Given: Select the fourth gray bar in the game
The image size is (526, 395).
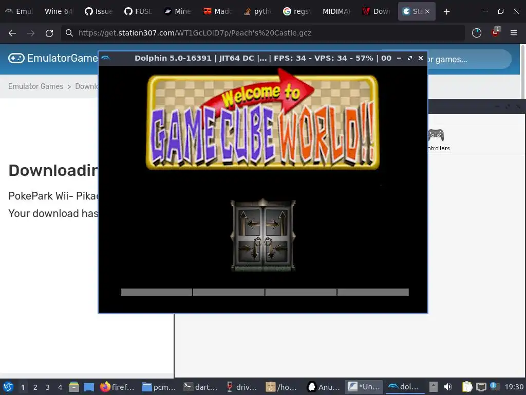Looking at the screenshot, I should [x=373, y=292].
